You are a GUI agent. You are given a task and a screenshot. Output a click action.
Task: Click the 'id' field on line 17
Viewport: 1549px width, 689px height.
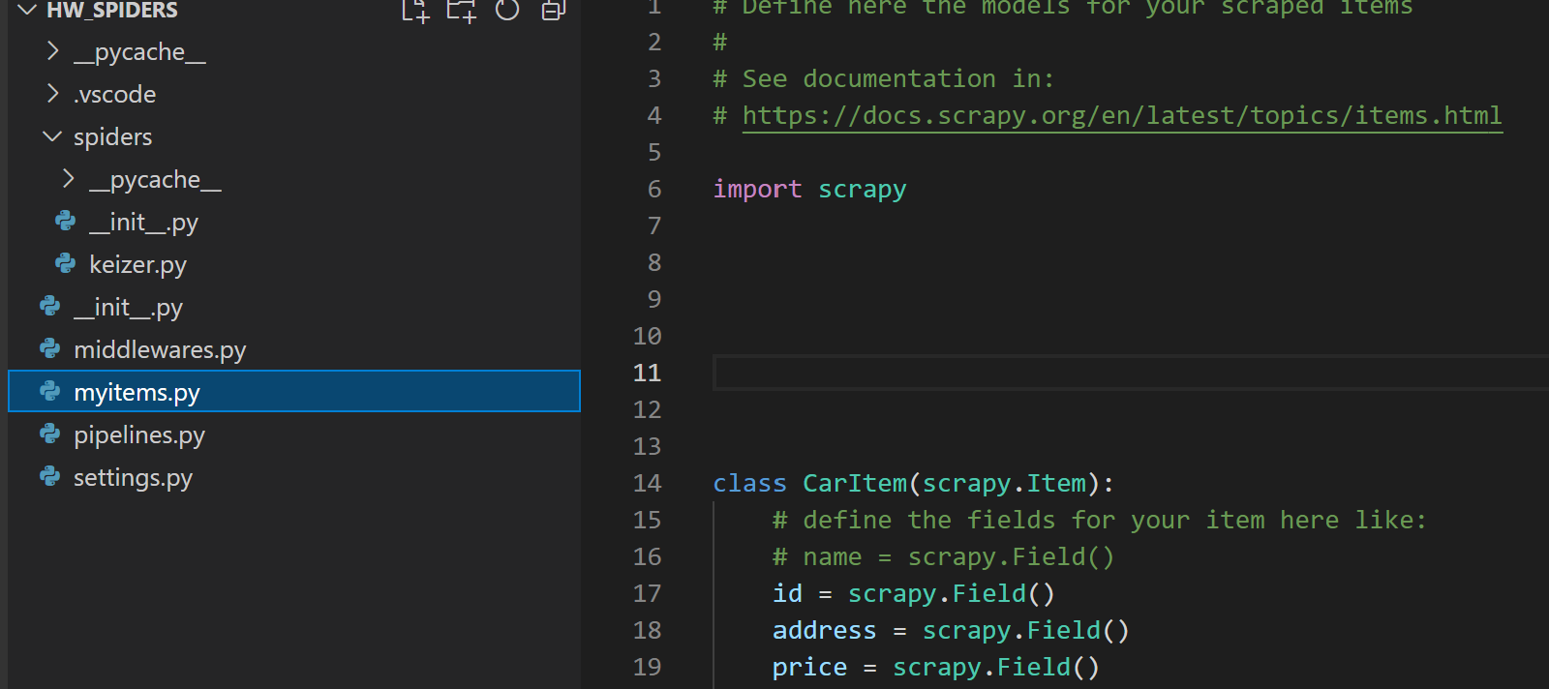(787, 593)
